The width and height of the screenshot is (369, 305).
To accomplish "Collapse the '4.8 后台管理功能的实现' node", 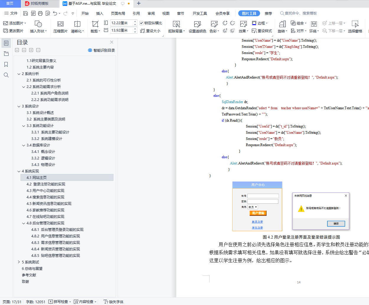I will click(23, 223).
